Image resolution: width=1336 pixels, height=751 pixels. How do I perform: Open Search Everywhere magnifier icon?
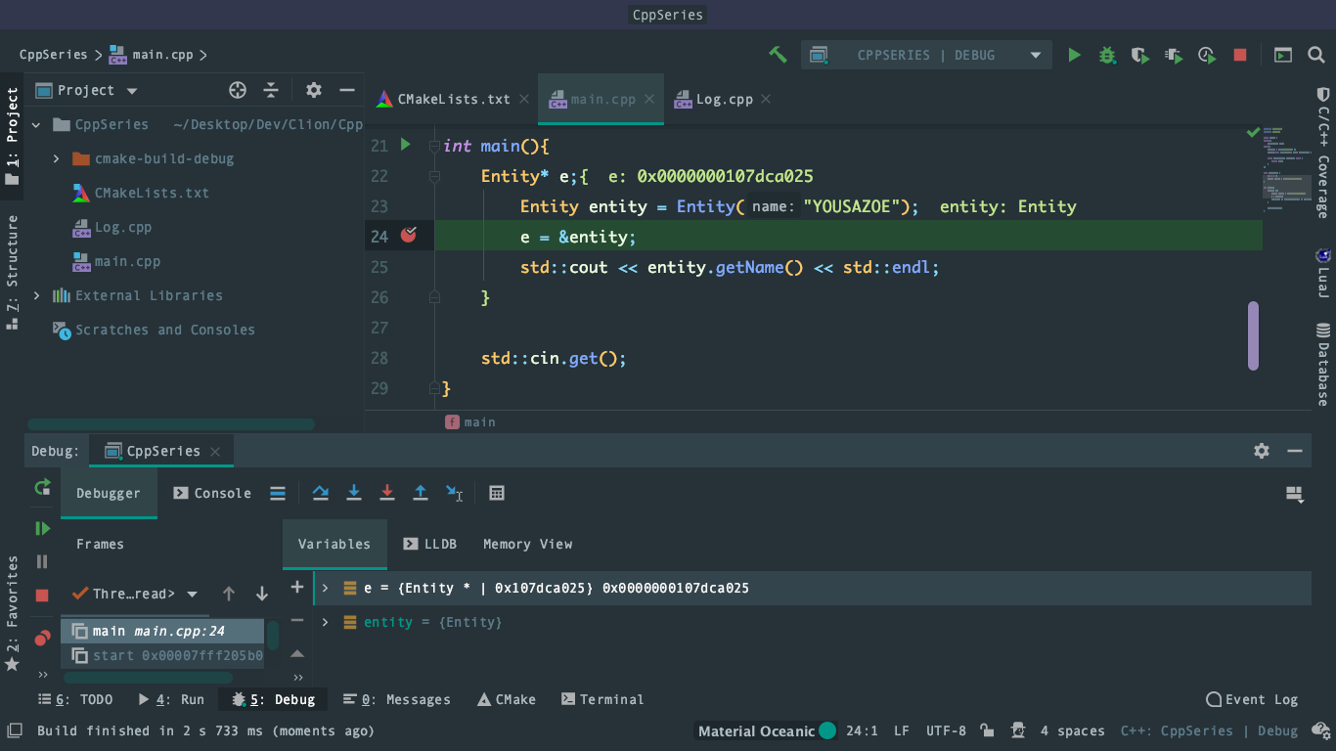click(1316, 55)
